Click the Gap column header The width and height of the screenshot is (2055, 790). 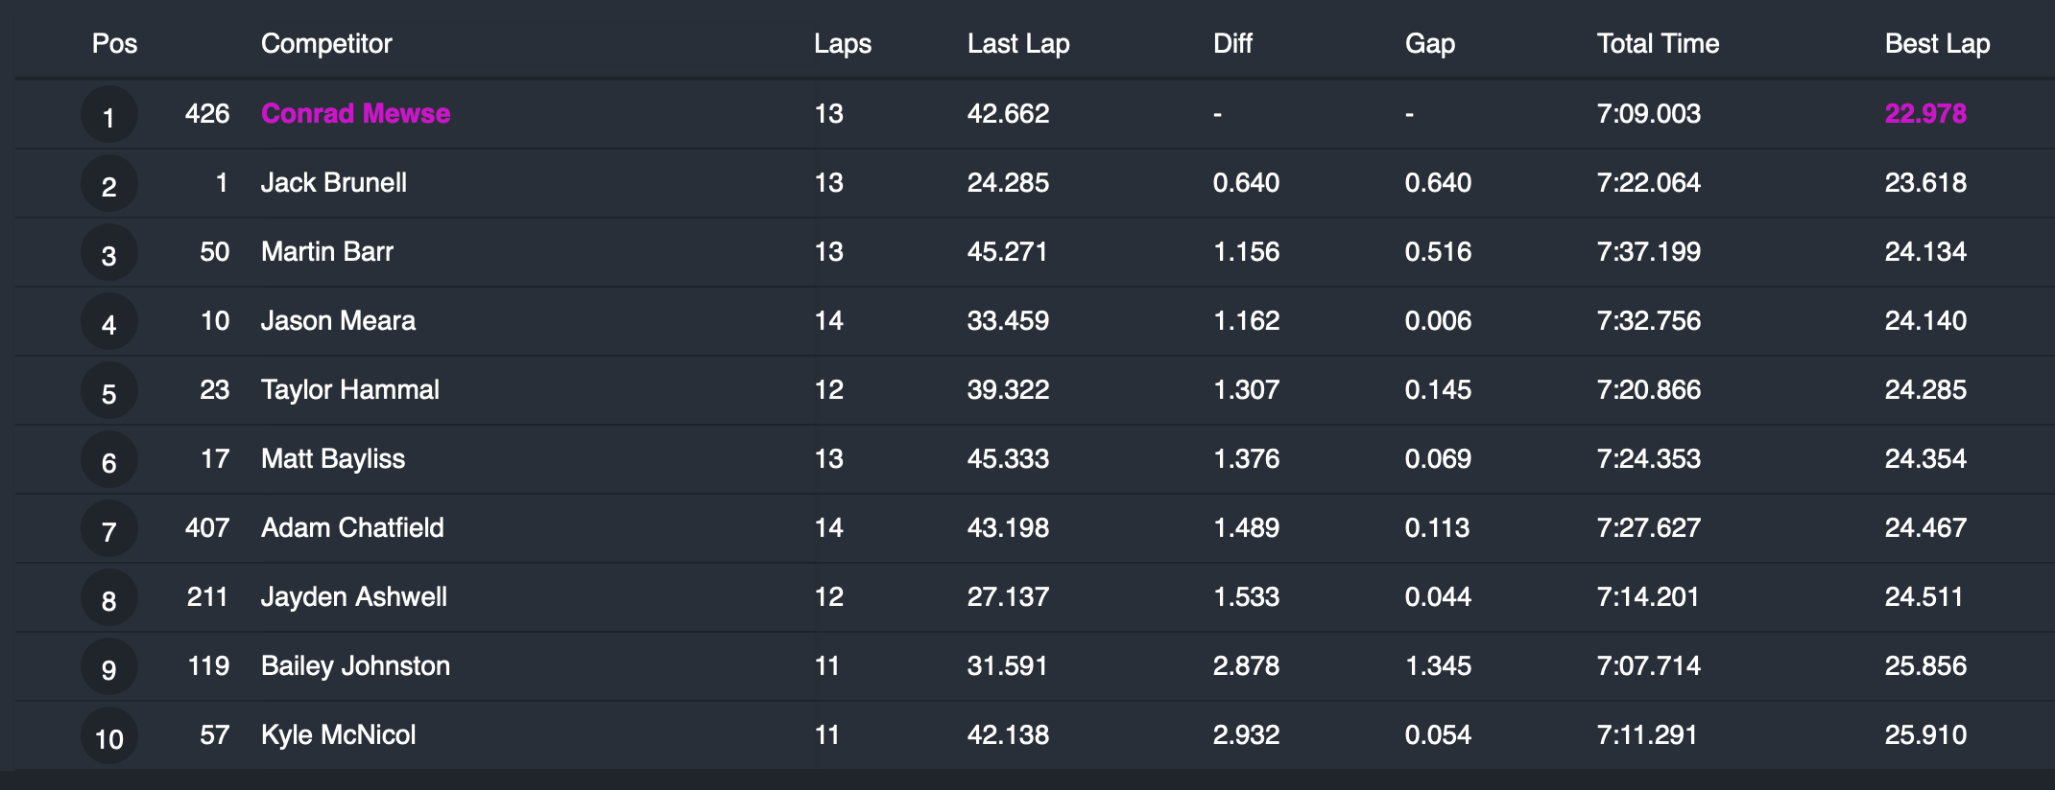[1429, 43]
